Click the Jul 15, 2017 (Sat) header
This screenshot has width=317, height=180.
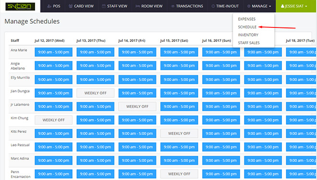[174, 40]
